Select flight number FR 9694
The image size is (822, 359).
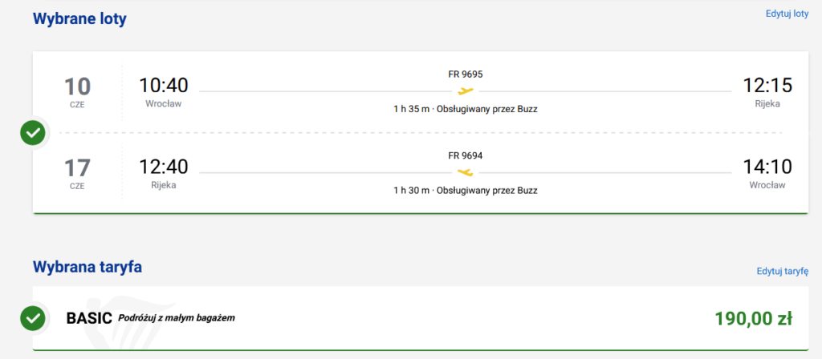pos(466,155)
